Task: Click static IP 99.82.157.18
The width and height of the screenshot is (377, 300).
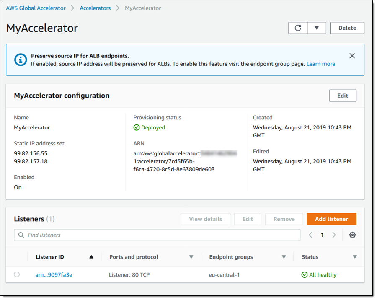Action: (31, 161)
